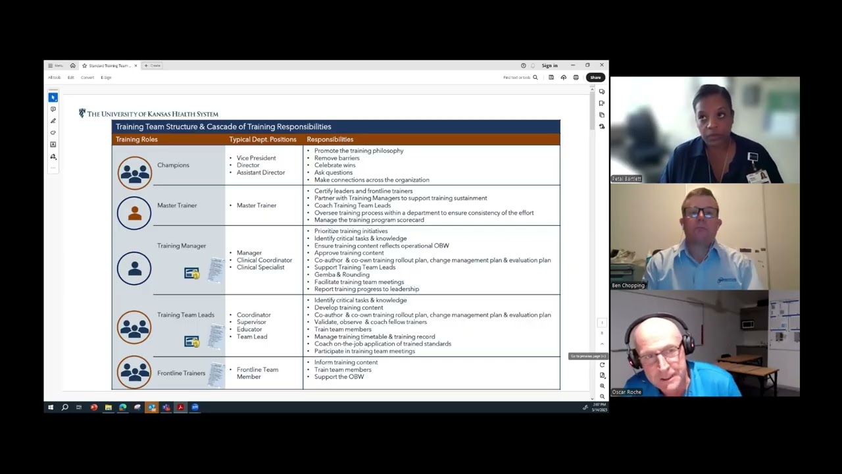The image size is (842, 474).
Task: Go to Acrobat Home icon
Action: click(x=72, y=66)
